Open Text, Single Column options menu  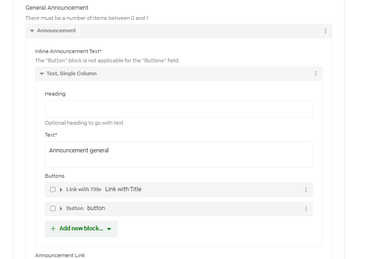[316, 73]
